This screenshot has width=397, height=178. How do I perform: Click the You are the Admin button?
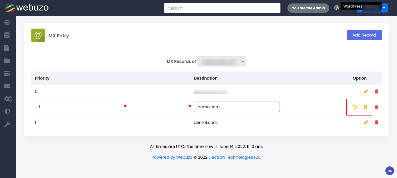pos(308,8)
